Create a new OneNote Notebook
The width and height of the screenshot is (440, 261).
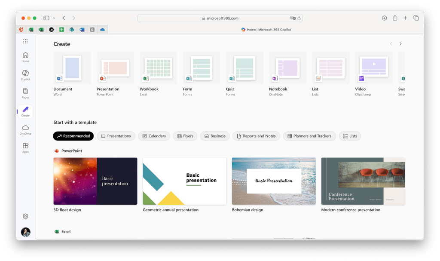click(287, 74)
